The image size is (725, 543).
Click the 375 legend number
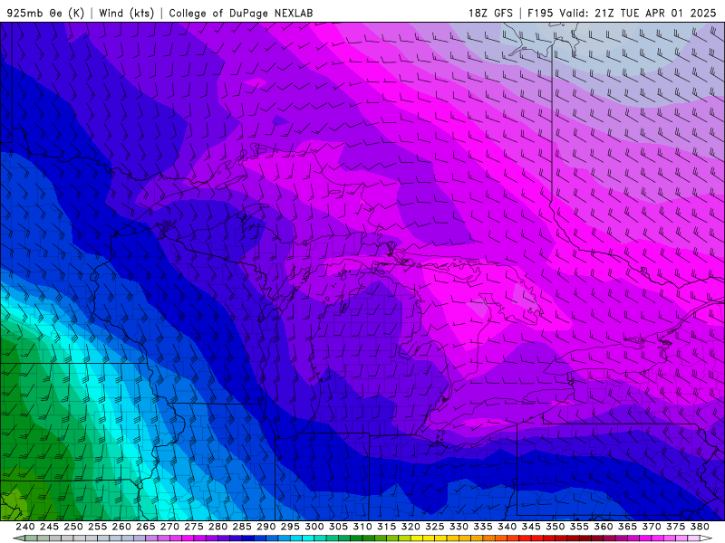[x=675, y=527]
